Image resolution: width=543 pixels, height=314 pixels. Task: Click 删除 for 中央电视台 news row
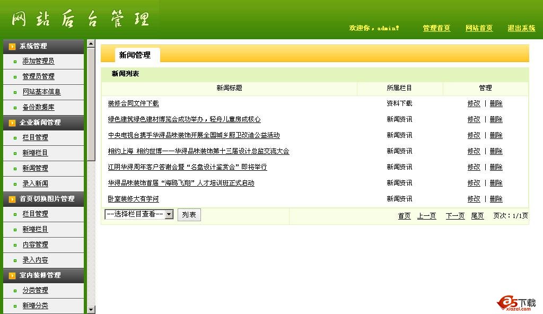(x=496, y=135)
